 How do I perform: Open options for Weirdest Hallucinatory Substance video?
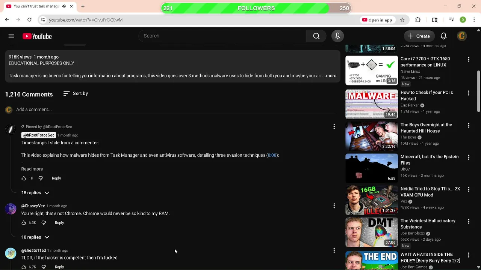point(469,221)
